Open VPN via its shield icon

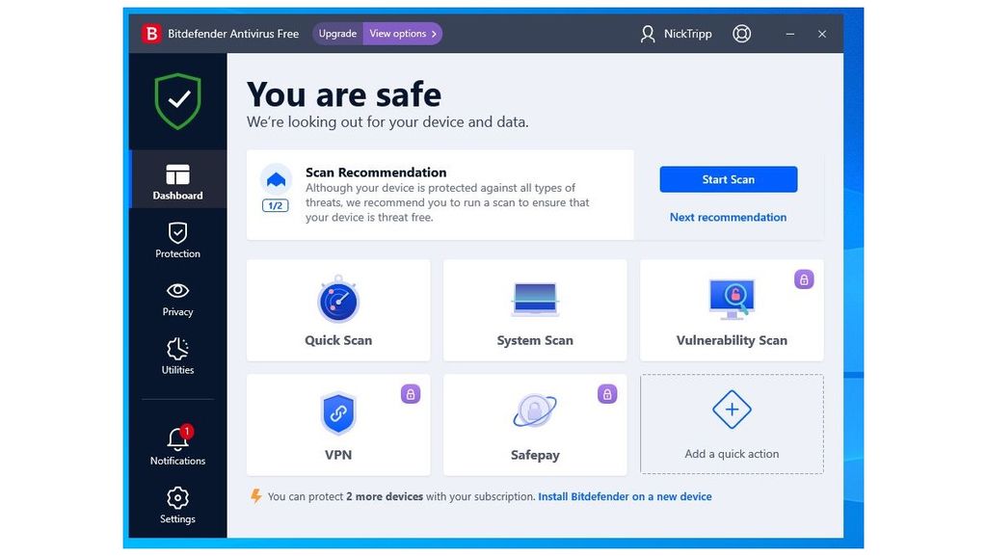coord(337,412)
